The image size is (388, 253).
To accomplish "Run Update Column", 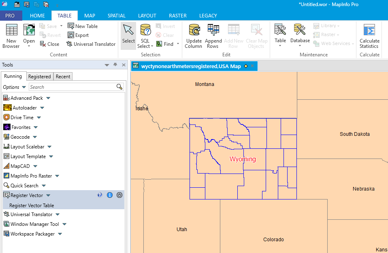I will pos(194,36).
